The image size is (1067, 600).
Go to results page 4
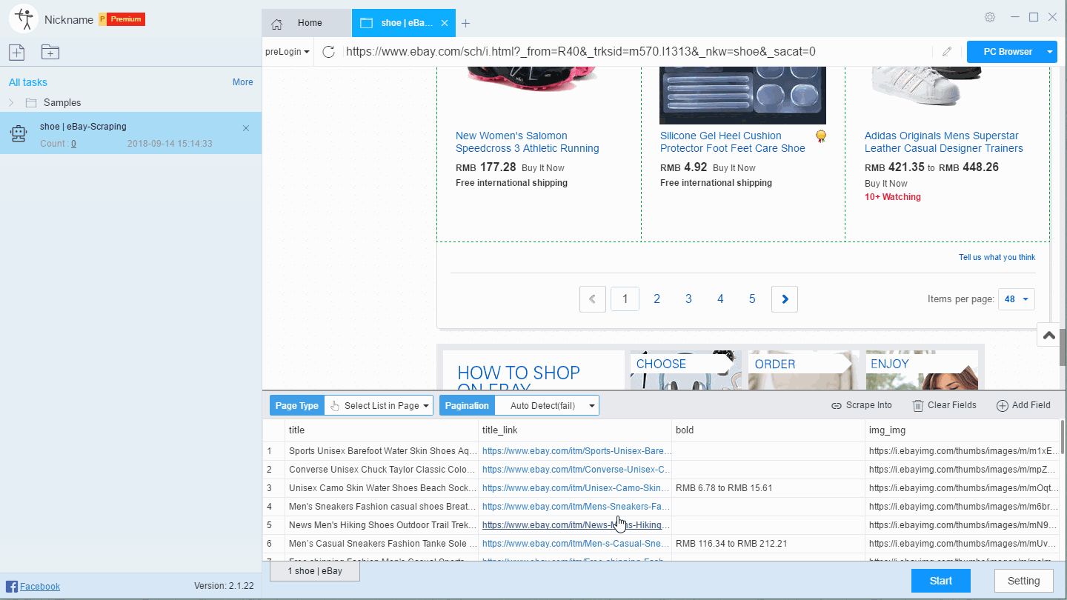point(720,299)
